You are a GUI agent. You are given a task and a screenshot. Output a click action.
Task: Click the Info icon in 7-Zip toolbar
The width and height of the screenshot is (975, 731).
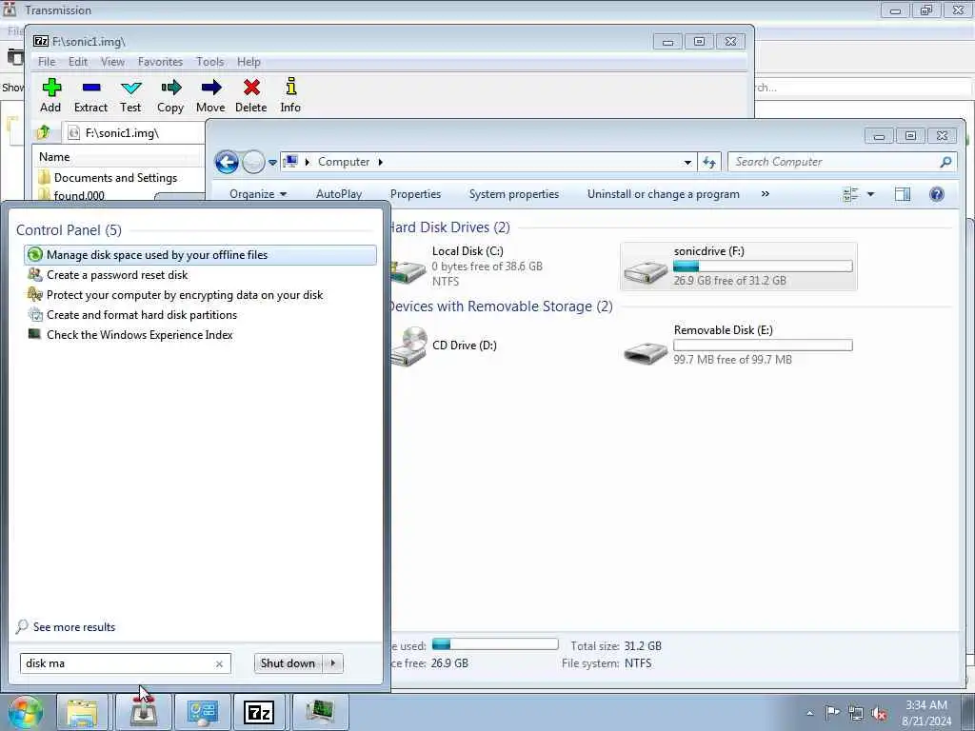click(x=290, y=87)
